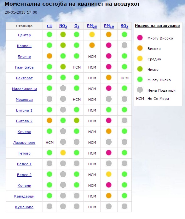Click the Индекс на загадување legend heading
Viewport: 185px width, 219px height.
point(157,26)
